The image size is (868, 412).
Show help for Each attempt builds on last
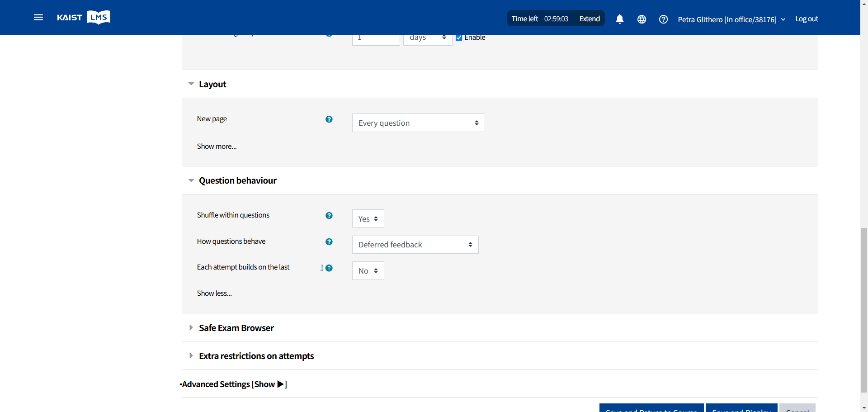pyautogui.click(x=329, y=268)
